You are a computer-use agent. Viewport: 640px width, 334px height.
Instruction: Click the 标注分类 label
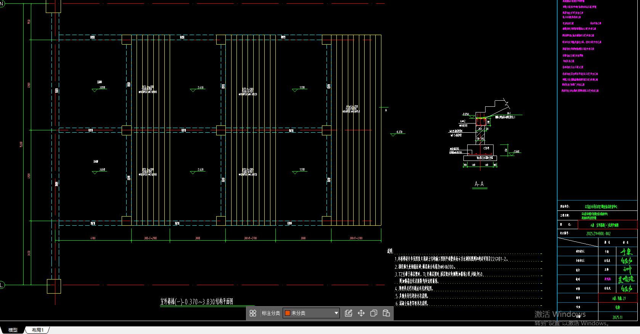click(x=271, y=313)
